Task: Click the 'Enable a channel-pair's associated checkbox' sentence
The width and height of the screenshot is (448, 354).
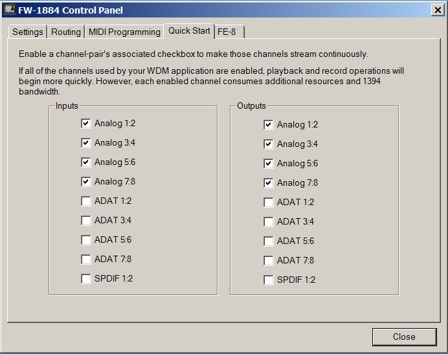Action: pos(194,54)
